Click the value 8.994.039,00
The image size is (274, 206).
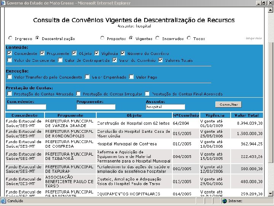[250, 123]
